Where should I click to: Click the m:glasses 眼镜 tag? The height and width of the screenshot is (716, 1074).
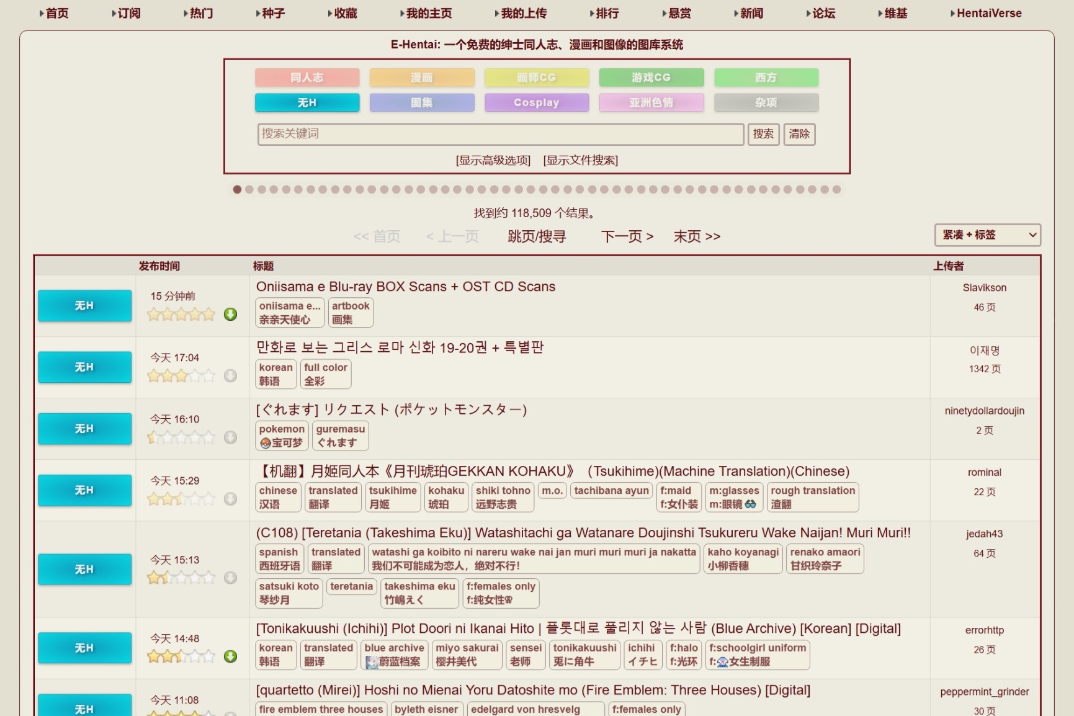pyautogui.click(x=734, y=497)
